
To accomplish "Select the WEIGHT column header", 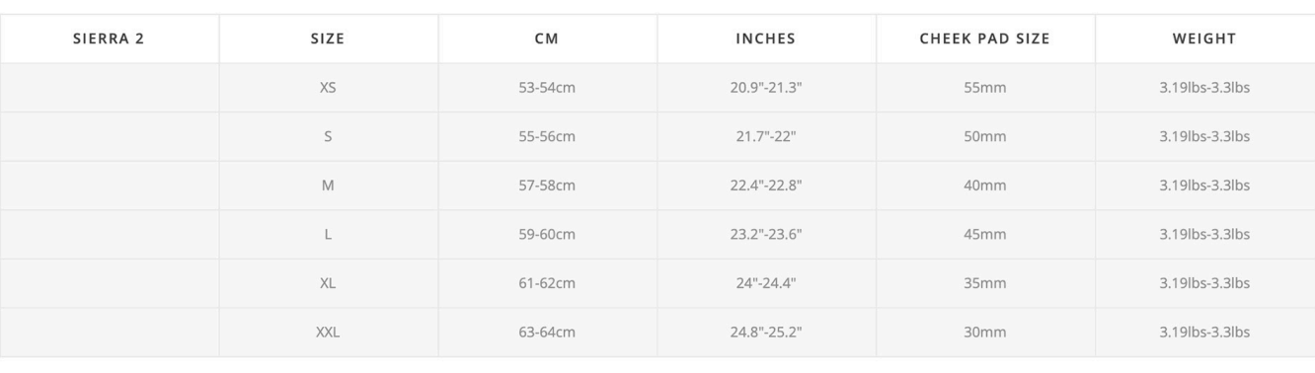I will (x=1204, y=38).
